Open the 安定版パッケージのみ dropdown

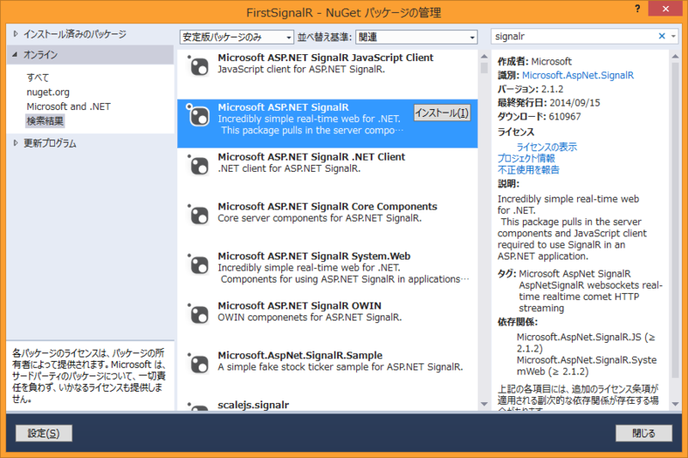point(236,37)
